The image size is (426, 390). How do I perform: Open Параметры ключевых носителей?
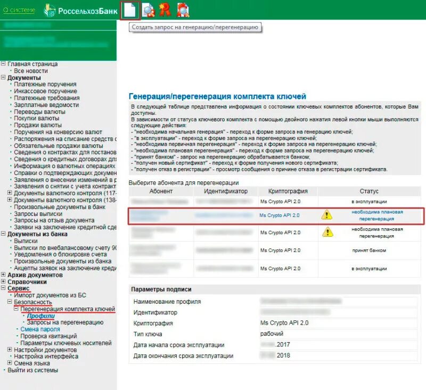pos(66,343)
